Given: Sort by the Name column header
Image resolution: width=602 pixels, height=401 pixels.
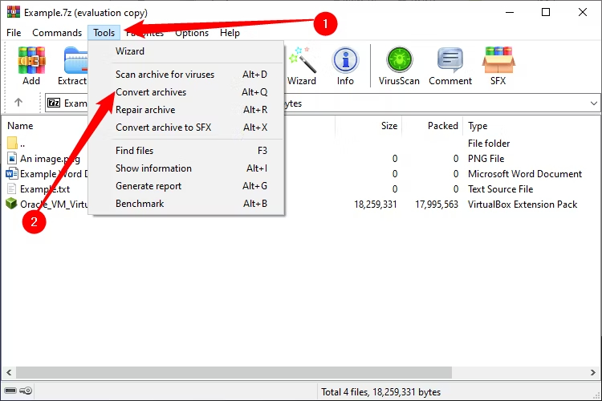Looking at the screenshot, I should pyautogui.click(x=20, y=126).
